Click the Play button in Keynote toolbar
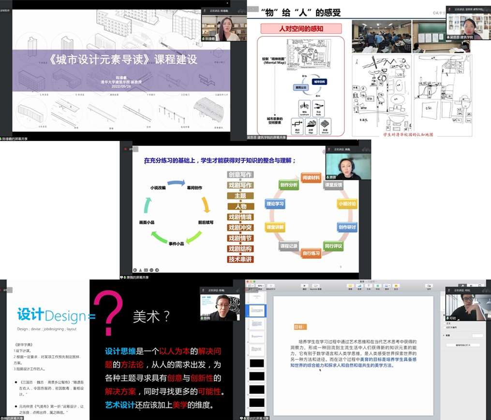The height and width of the screenshot is (420, 491). coord(305,285)
